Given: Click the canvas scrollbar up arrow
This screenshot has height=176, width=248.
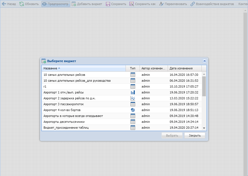Looking at the screenshot, I should coord(245,10).
